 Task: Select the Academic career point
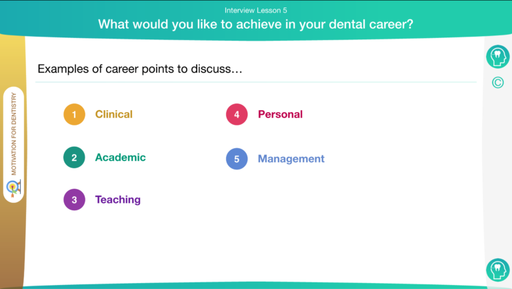pyautogui.click(x=121, y=158)
